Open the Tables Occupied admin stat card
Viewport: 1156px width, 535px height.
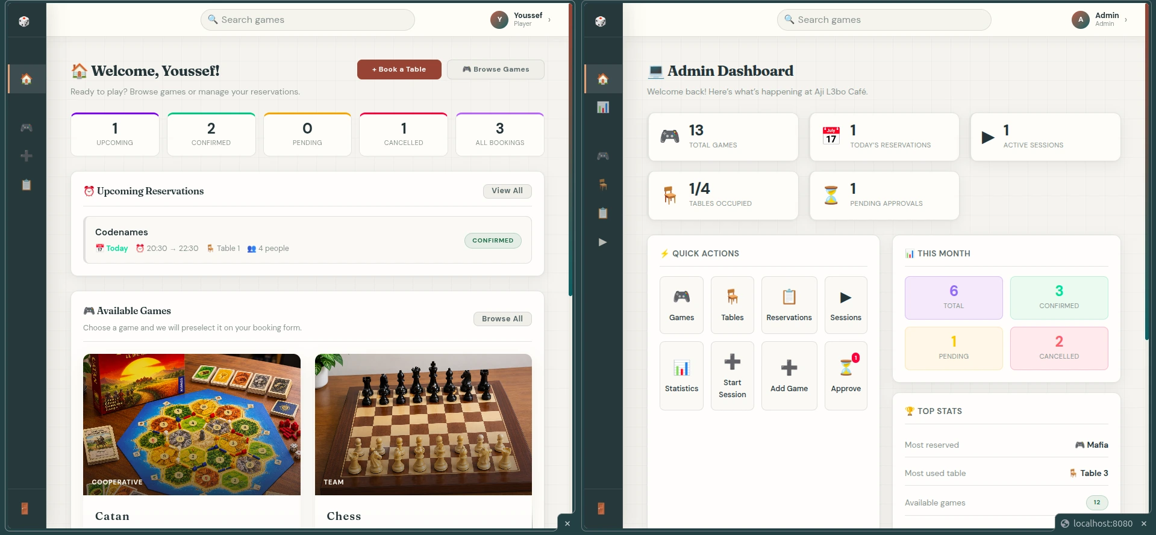click(723, 196)
